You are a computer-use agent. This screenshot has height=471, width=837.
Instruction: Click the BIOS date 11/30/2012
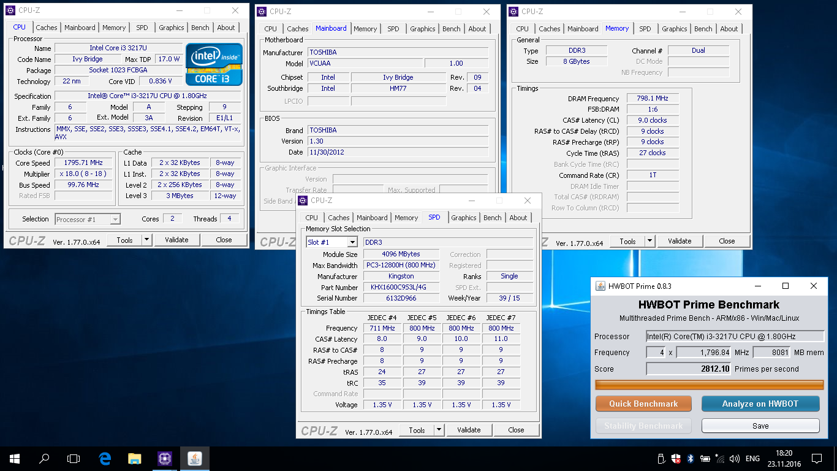point(398,152)
